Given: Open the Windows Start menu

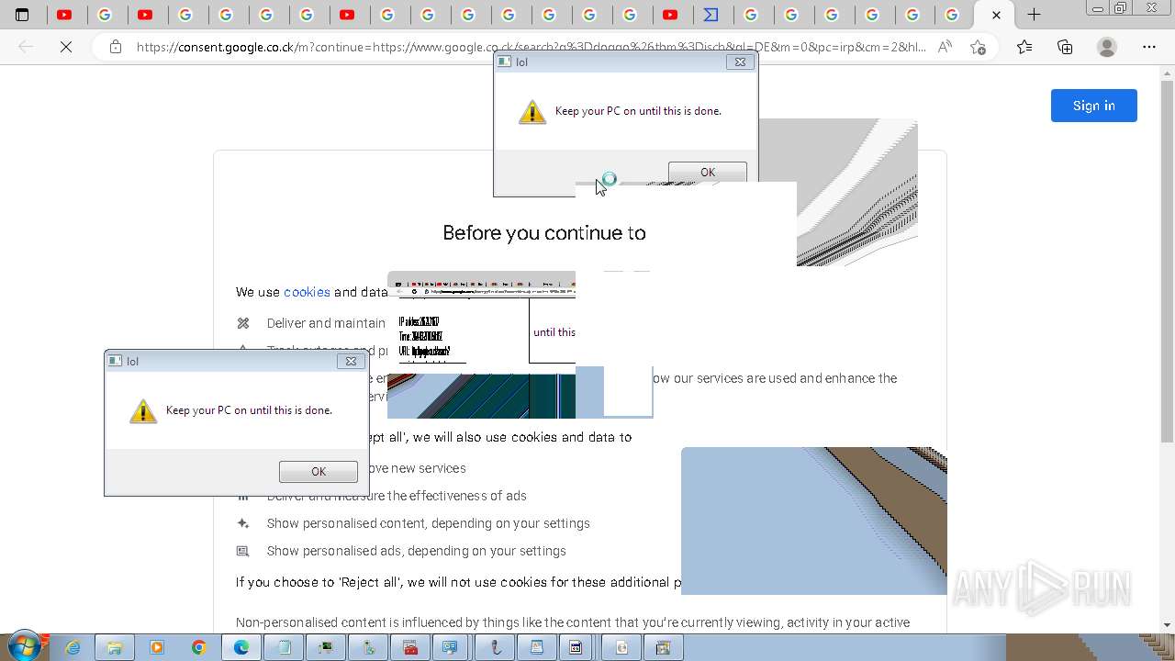Looking at the screenshot, I should pos(24,647).
